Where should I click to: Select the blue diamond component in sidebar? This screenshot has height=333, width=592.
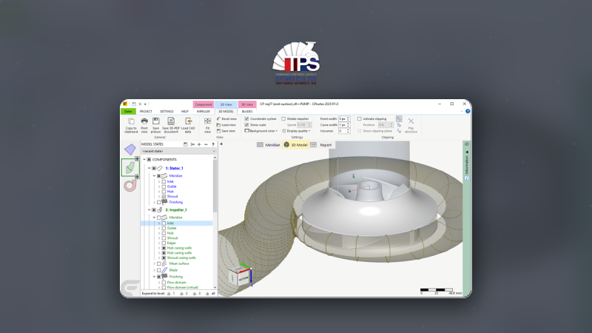click(130, 149)
